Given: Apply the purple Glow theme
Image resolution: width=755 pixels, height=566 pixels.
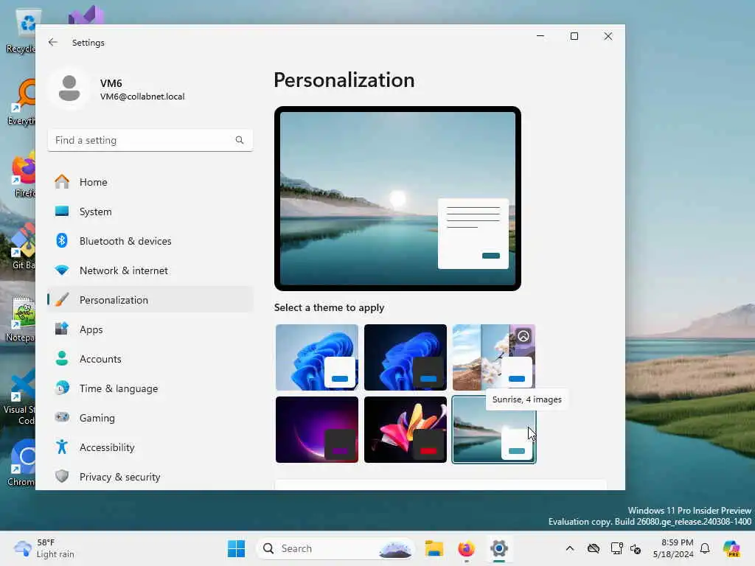Looking at the screenshot, I should [x=317, y=430].
